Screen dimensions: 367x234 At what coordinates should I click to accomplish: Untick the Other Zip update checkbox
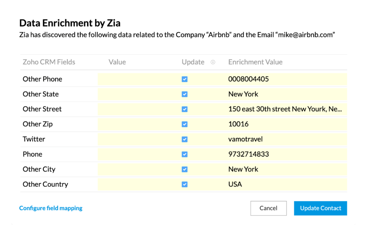point(185,124)
